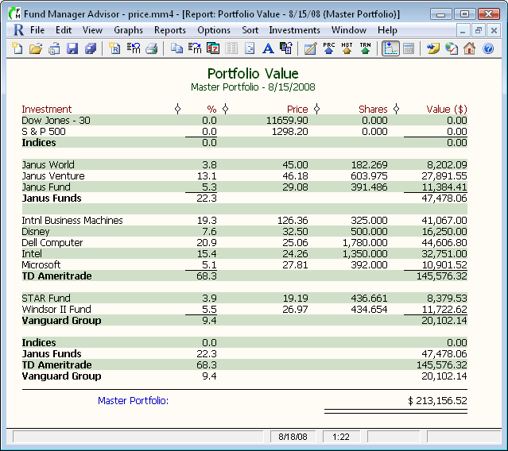Open a file with the folder icon

click(x=36, y=48)
